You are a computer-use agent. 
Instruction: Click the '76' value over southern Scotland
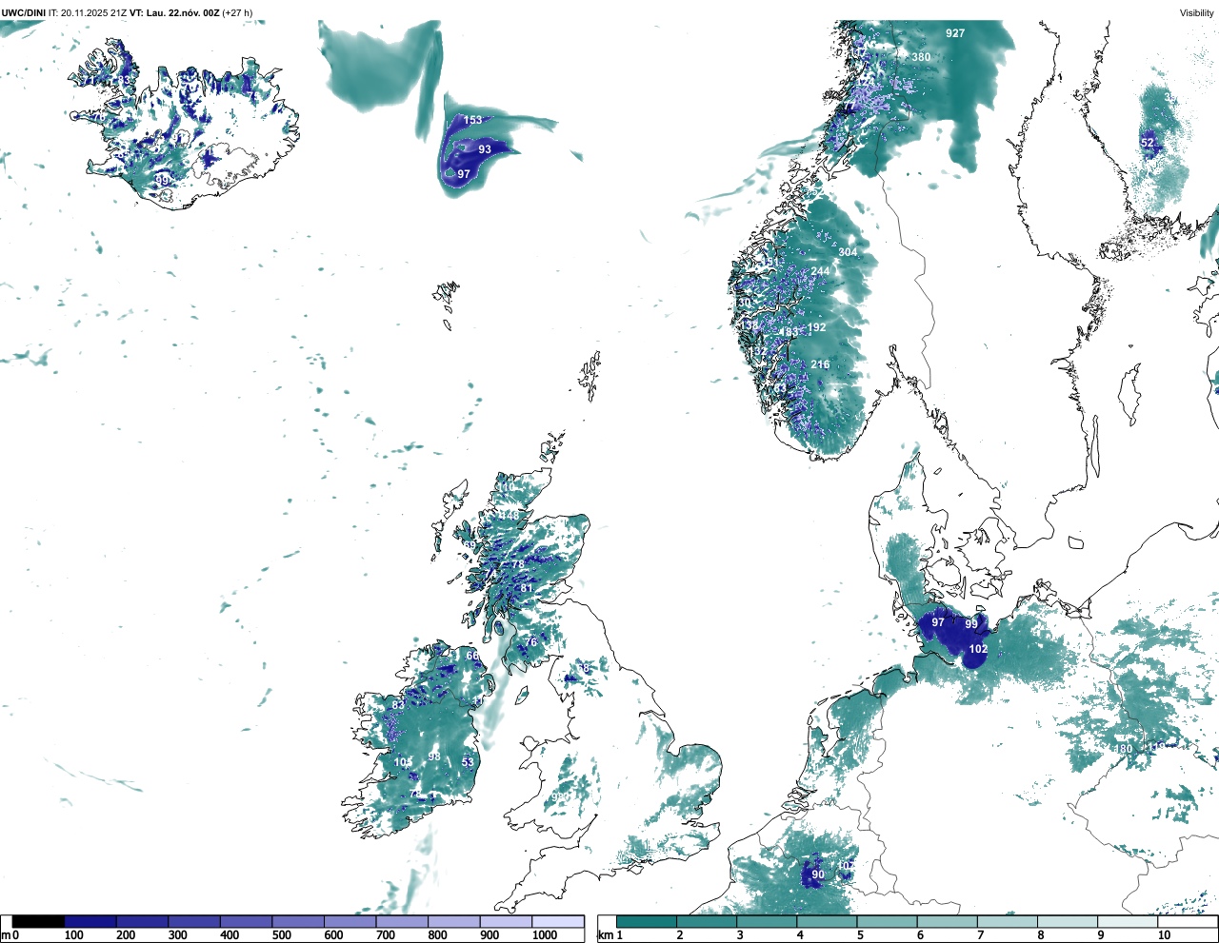click(531, 642)
